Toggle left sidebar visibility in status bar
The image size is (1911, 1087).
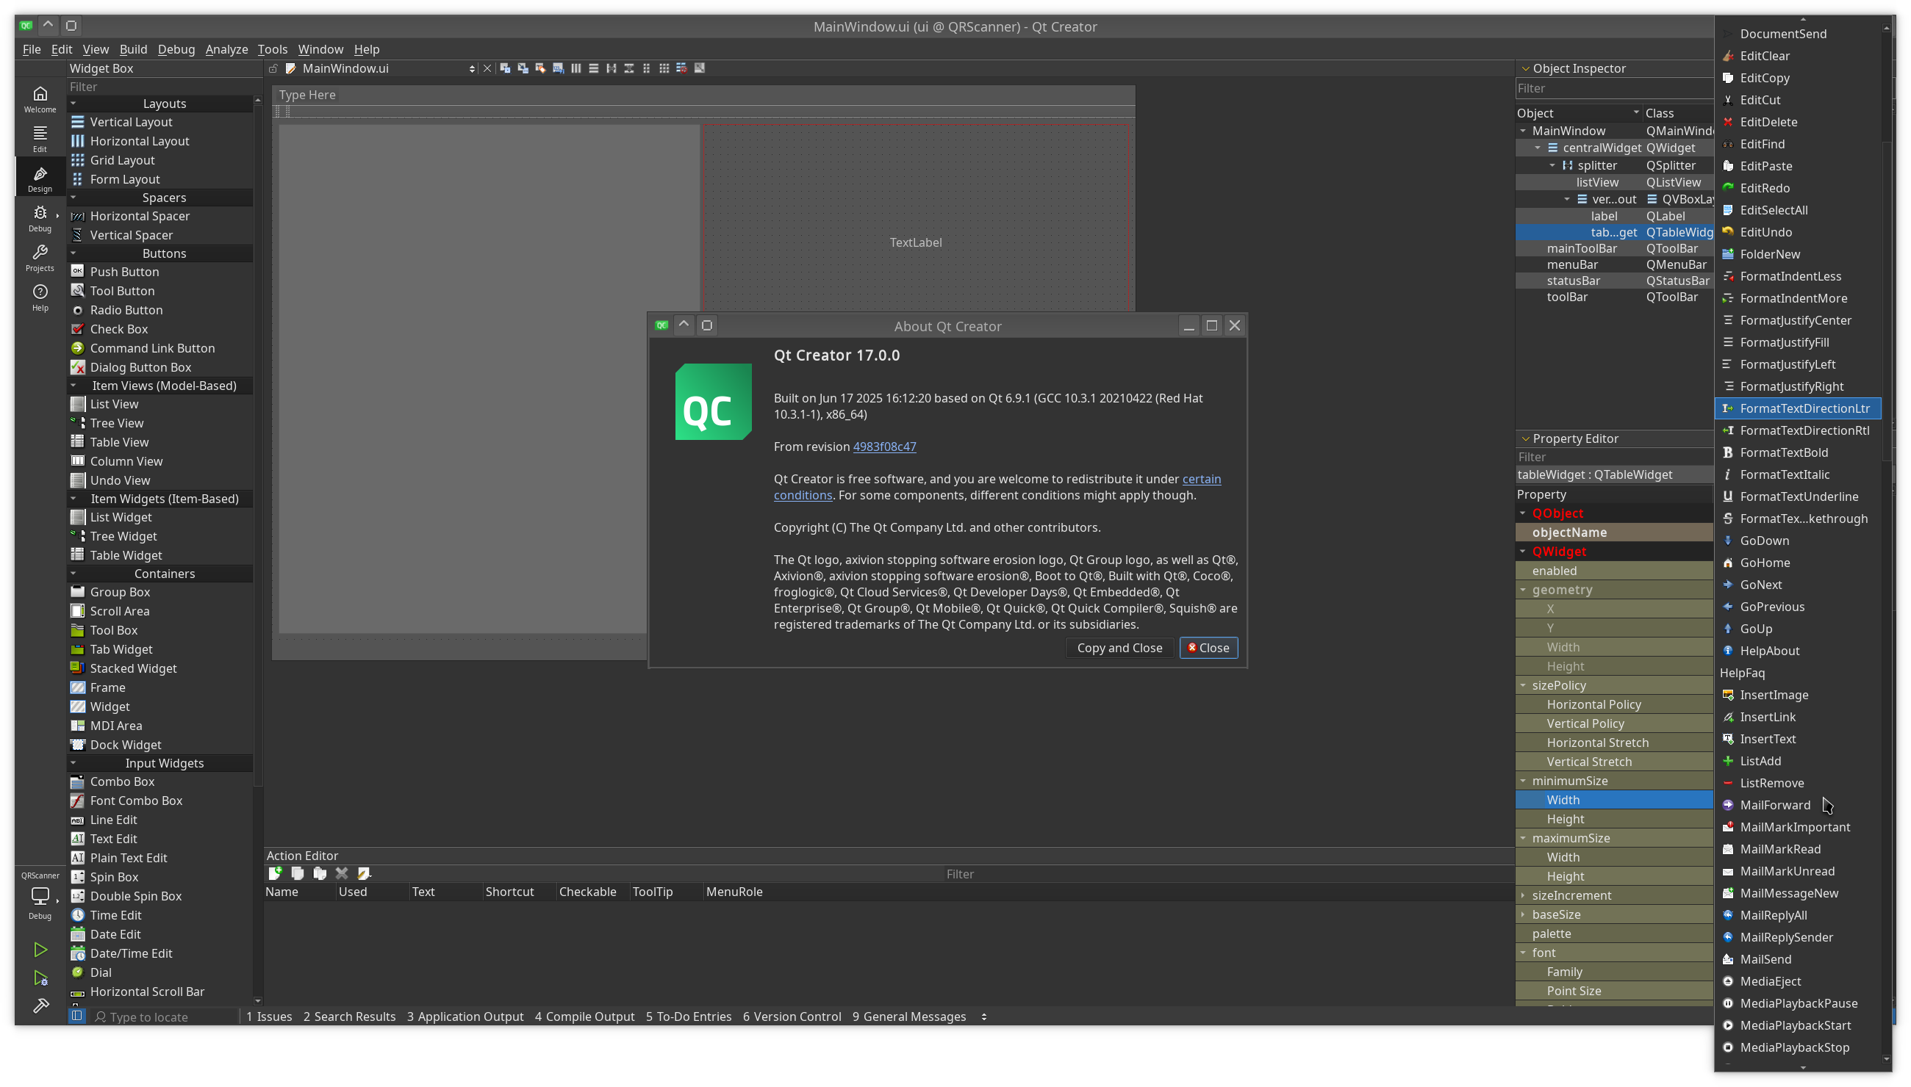pyautogui.click(x=77, y=1016)
